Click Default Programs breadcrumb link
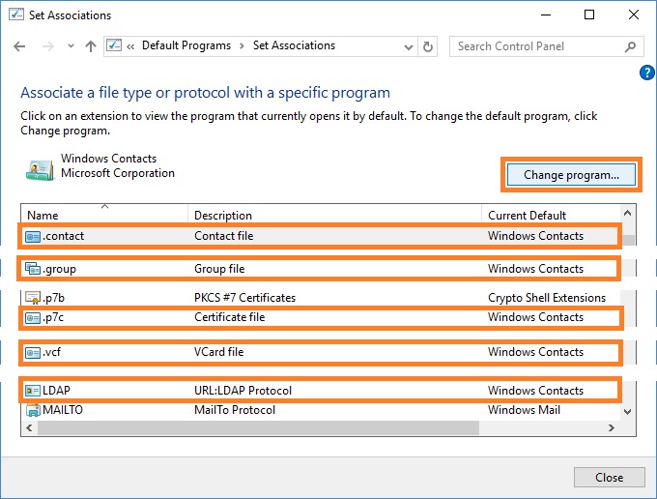This screenshot has height=499, width=657. tap(186, 45)
